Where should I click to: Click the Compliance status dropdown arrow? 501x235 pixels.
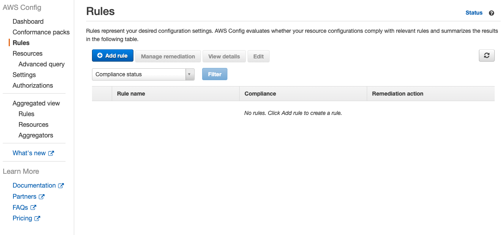[x=189, y=74]
